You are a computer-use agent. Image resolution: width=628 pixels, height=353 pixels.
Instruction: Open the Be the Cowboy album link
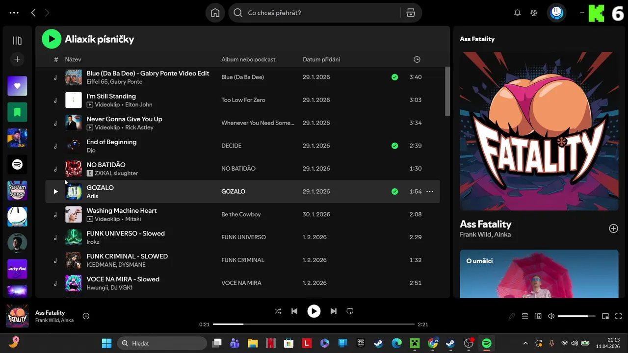click(x=241, y=214)
